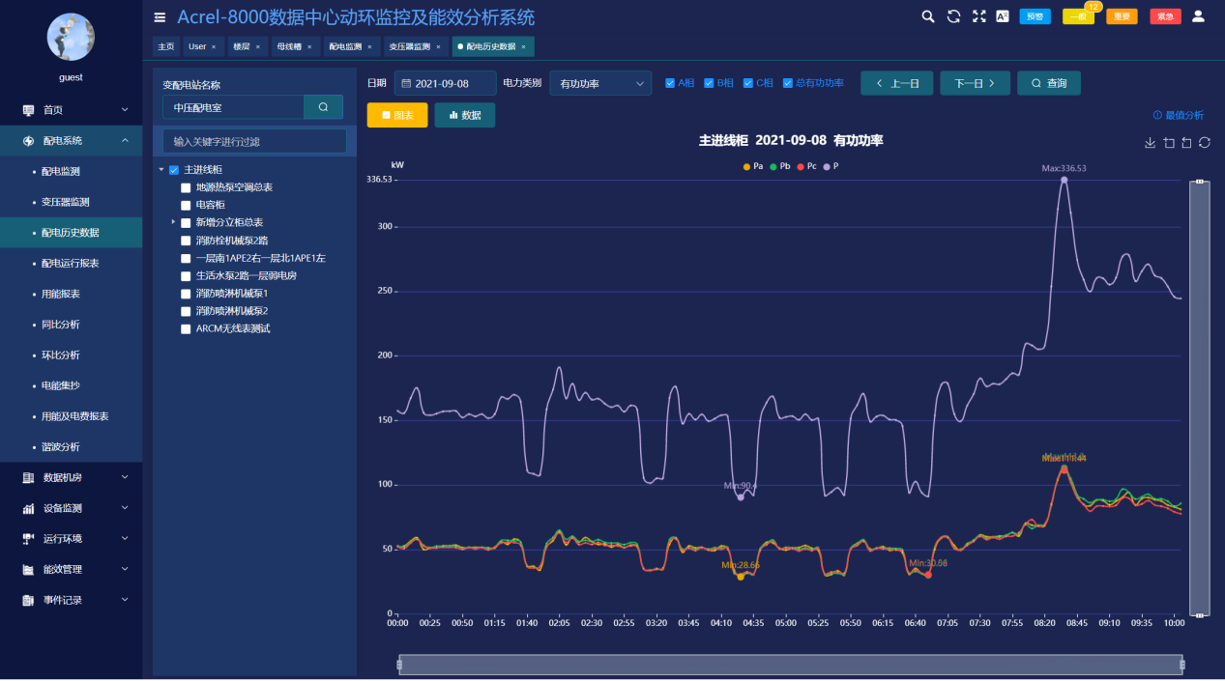Open the user profile icon
The width and height of the screenshot is (1225, 681).
pyautogui.click(x=1196, y=16)
